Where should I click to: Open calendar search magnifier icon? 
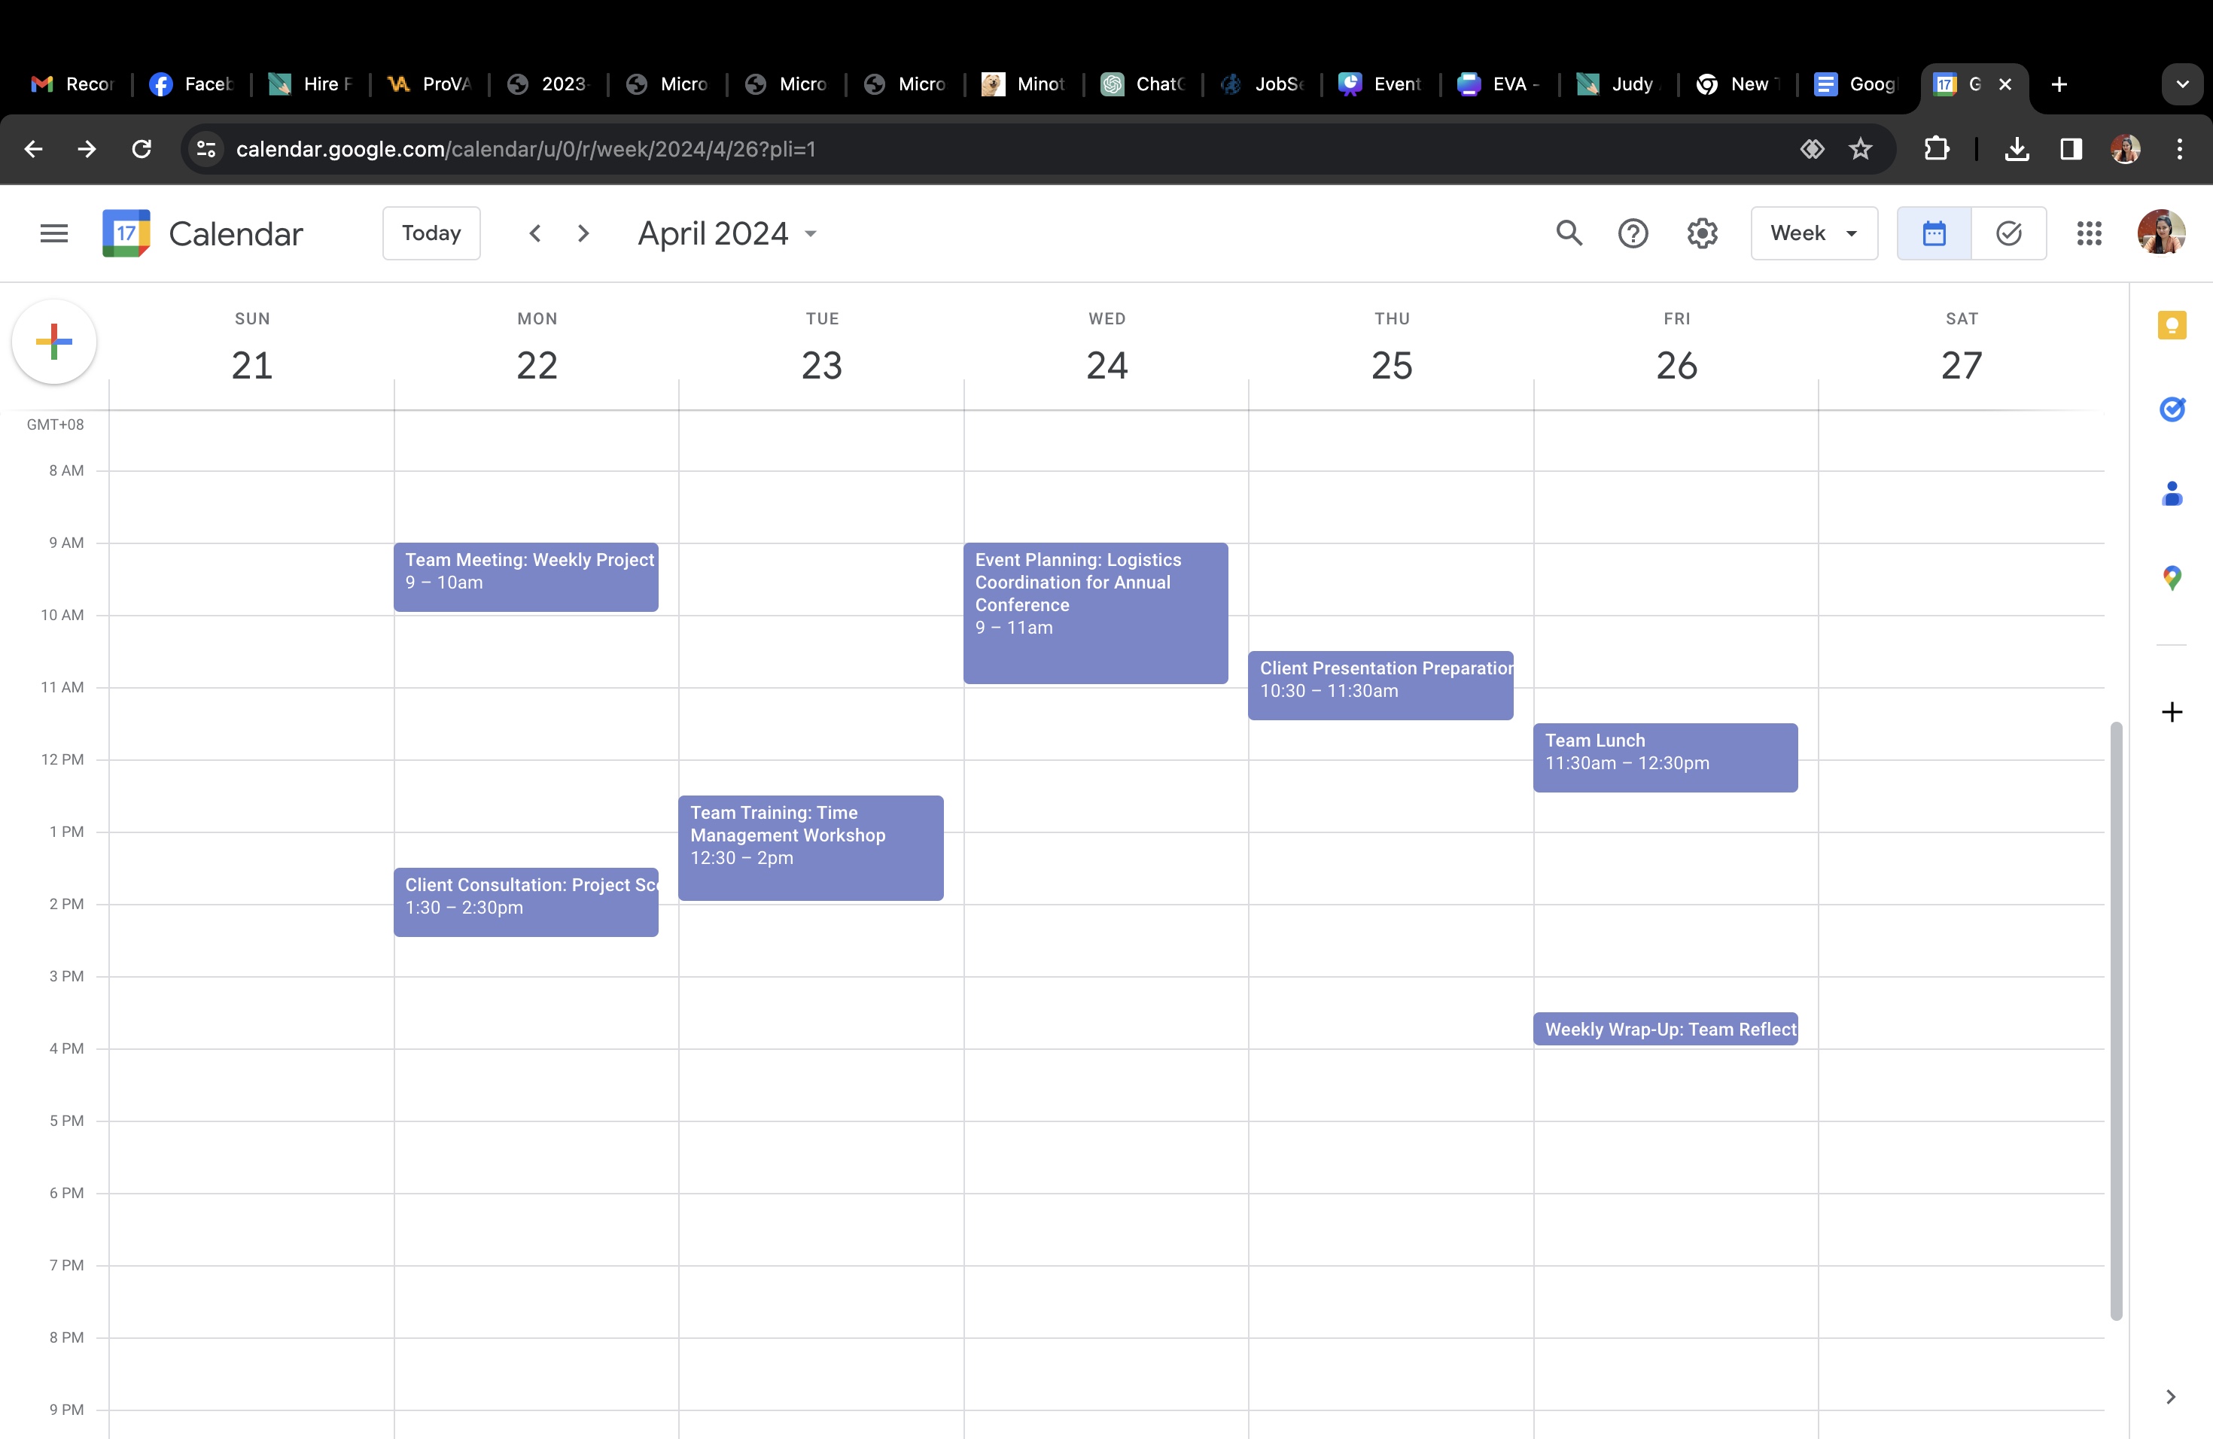pos(1569,233)
